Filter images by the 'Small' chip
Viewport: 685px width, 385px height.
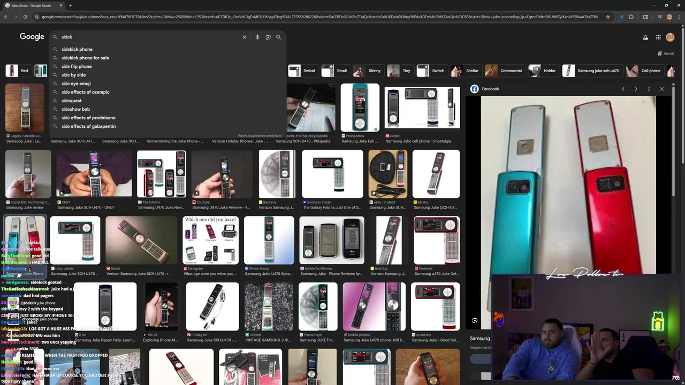tap(335, 71)
